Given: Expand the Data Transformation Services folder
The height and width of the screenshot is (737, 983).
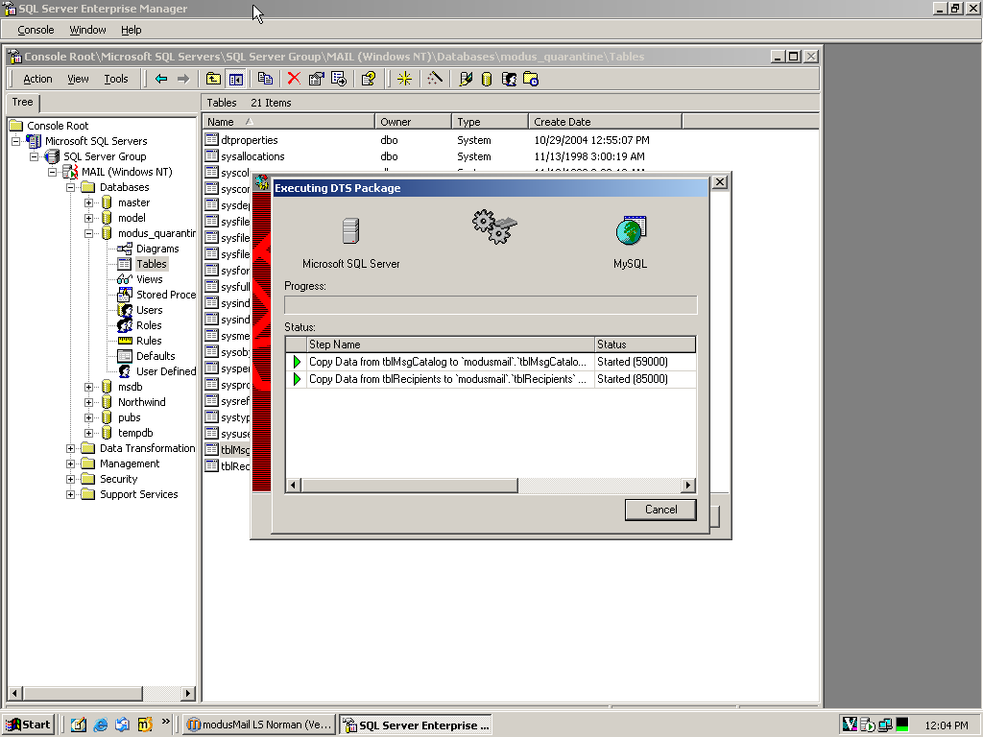Looking at the screenshot, I should click(71, 449).
